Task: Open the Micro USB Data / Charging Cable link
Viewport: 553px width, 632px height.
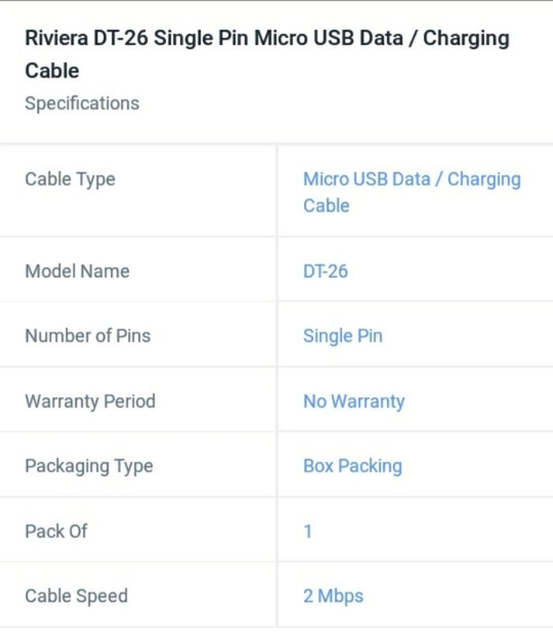Action: [x=411, y=192]
